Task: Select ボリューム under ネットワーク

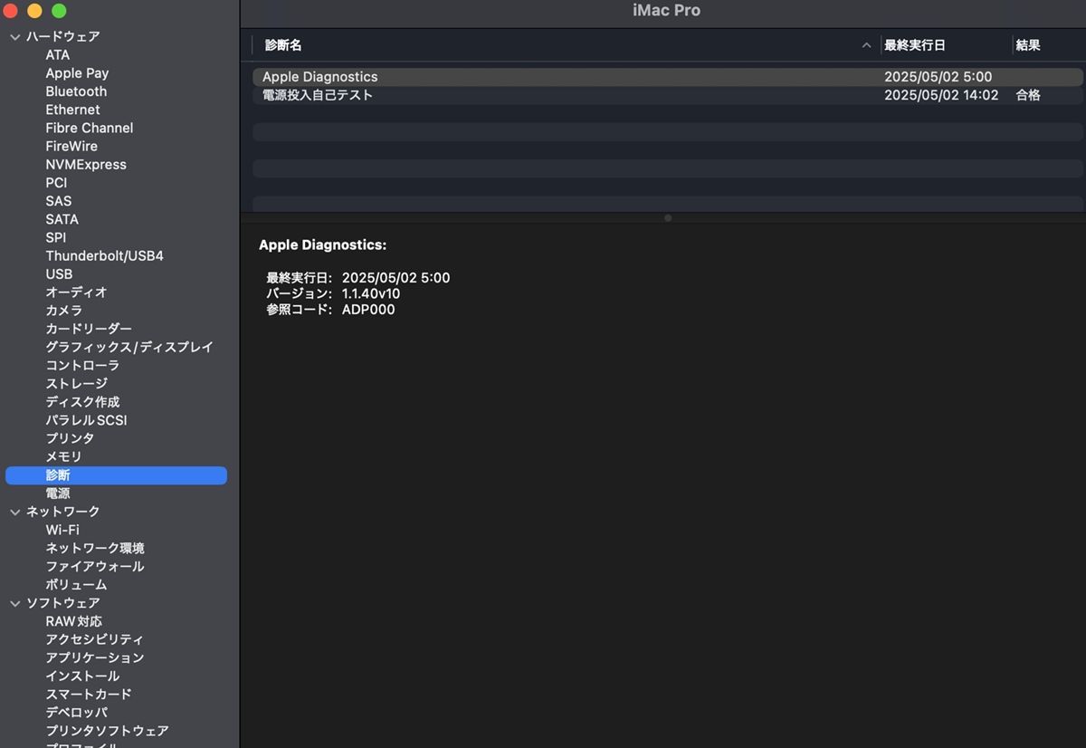Action: point(77,585)
